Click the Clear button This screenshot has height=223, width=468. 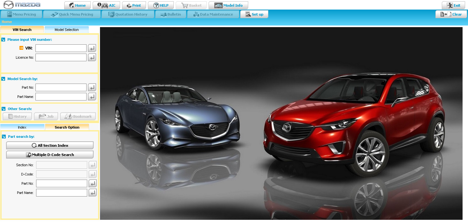click(451, 14)
